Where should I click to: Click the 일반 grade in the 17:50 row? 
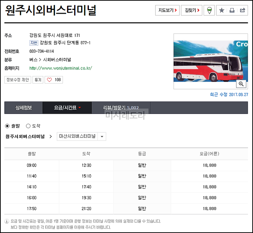tap(142, 208)
